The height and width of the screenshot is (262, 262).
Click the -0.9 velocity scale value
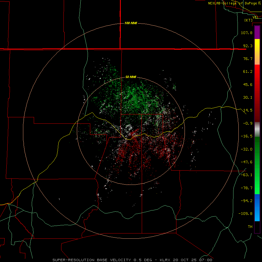(248, 123)
